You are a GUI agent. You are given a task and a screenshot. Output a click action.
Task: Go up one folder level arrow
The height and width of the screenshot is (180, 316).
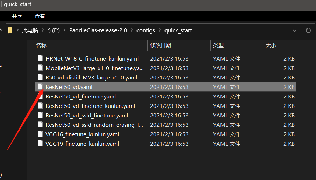1,30
